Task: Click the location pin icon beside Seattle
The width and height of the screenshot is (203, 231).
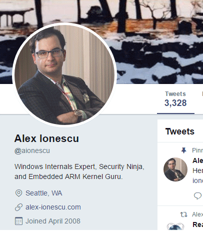Action: 18,193
